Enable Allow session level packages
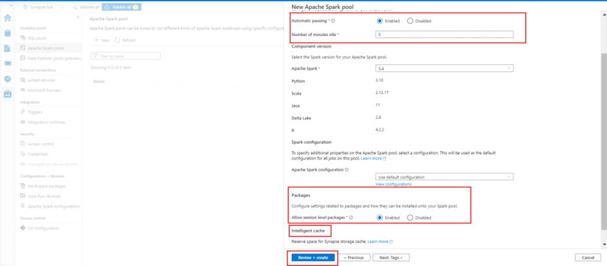 click(380, 218)
